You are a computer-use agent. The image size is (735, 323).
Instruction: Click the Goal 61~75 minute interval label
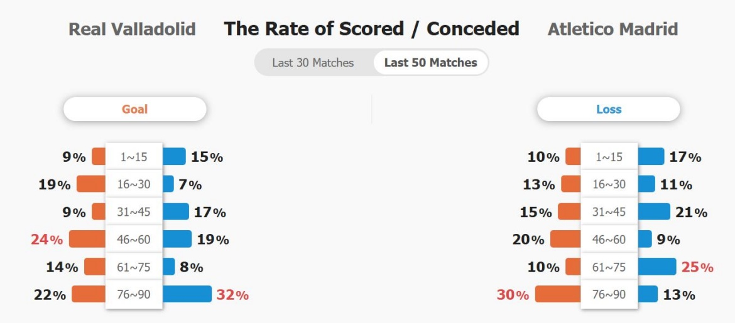coord(134,267)
